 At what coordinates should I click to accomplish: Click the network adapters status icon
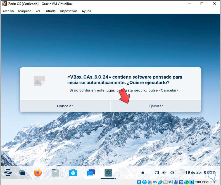(x=155, y=182)
